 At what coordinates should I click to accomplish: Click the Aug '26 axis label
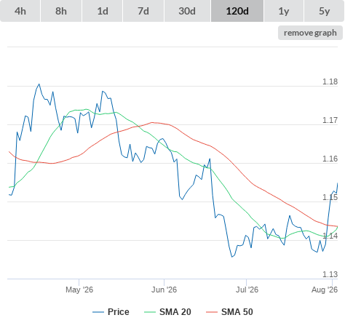(x=325, y=290)
